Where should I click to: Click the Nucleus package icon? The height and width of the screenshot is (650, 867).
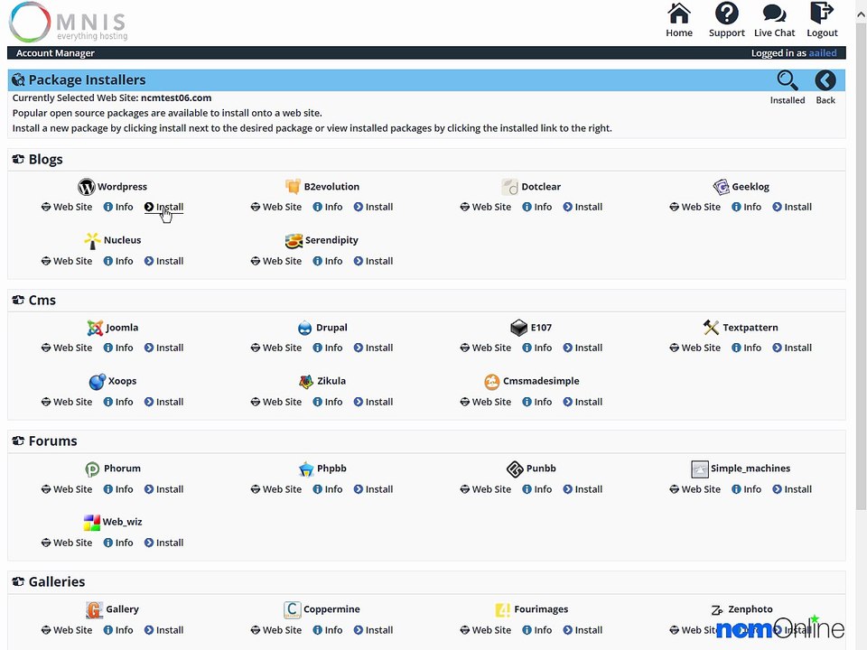tap(92, 240)
